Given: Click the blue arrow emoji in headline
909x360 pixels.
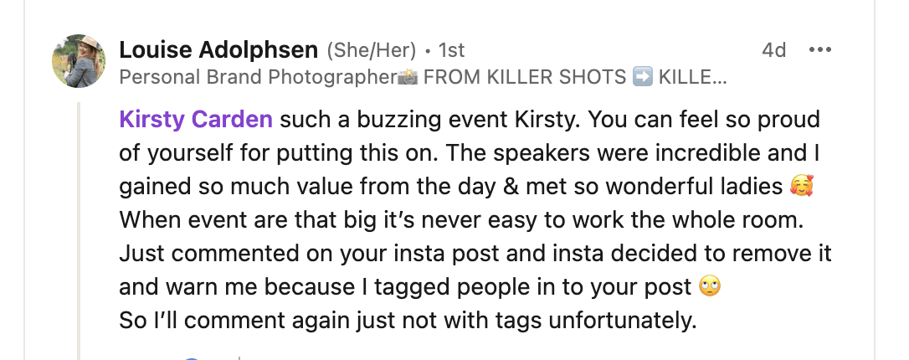Looking at the screenshot, I should [643, 78].
